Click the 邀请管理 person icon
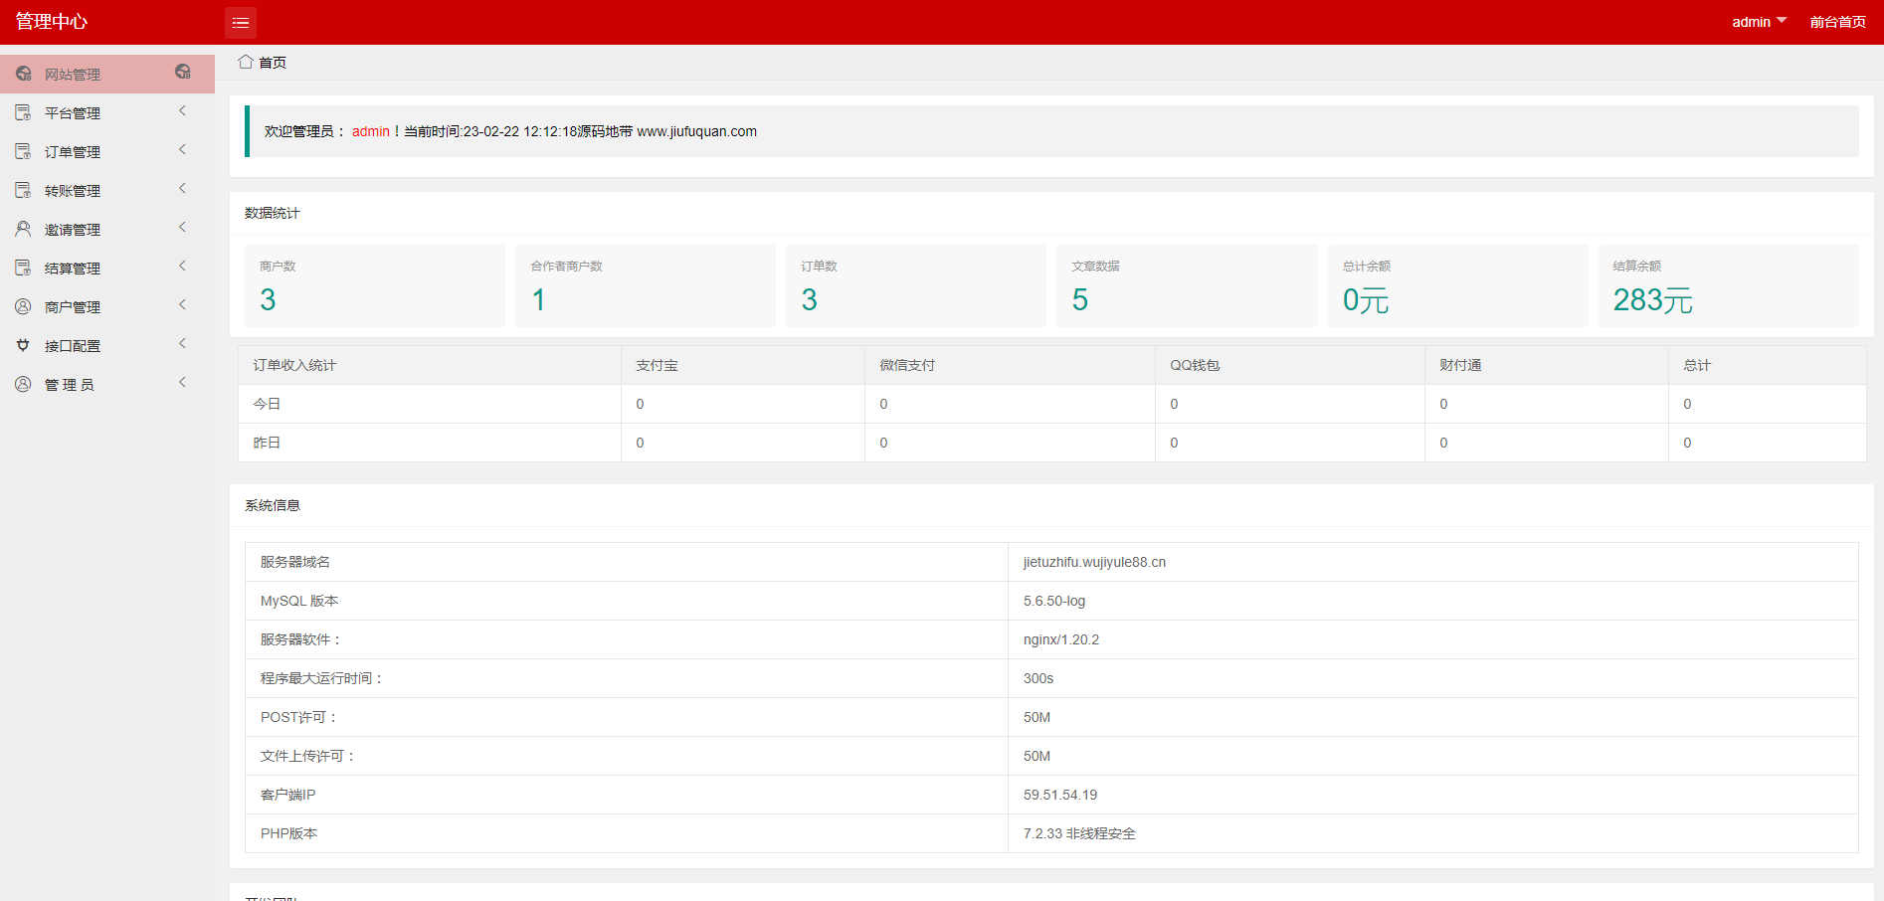1884x901 pixels. [23, 229]
